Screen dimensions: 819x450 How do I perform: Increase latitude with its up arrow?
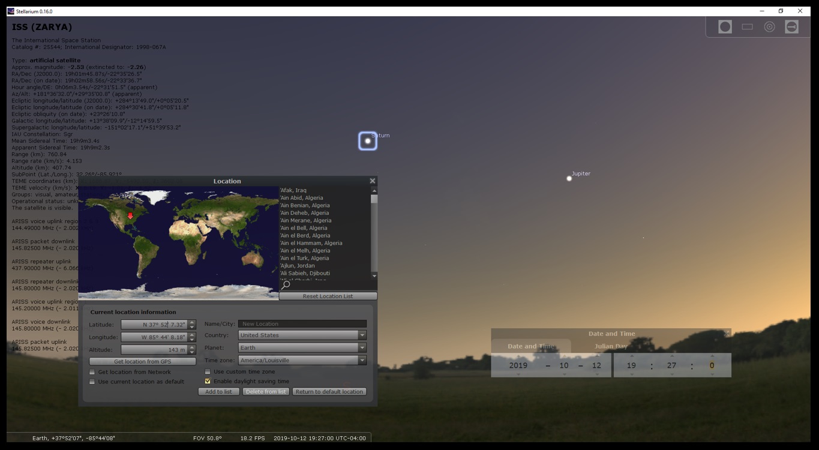[192, 322]
